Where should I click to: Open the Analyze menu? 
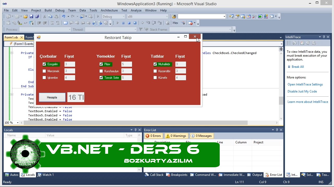coord(136,10)
